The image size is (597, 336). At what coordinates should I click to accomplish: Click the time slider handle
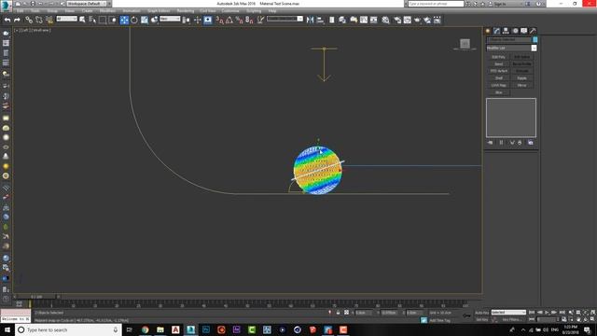click(36, 297)
